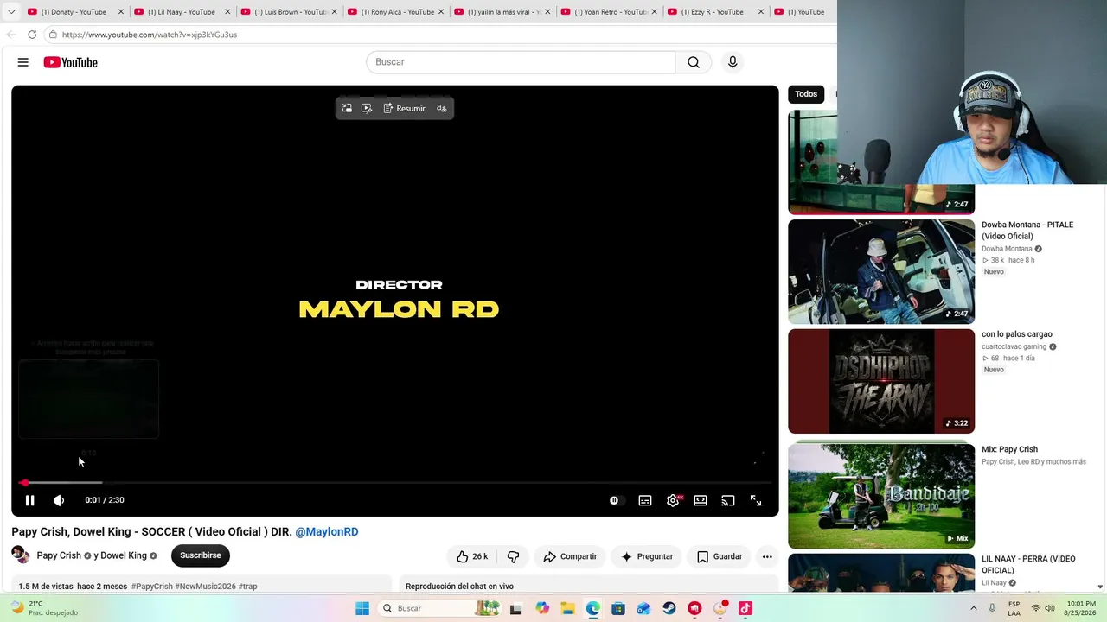The image size is (1107, 622).
Task: Pause the video playback
Action: (x=29, y=500)
